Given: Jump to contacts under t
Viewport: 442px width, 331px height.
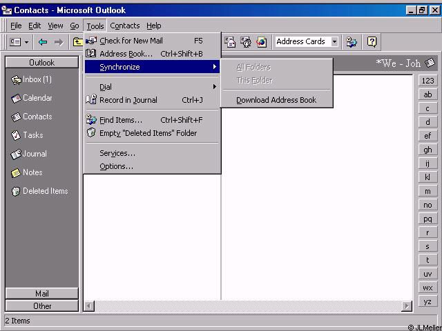Looking at the screenshot, I should (x=427, y=260).
